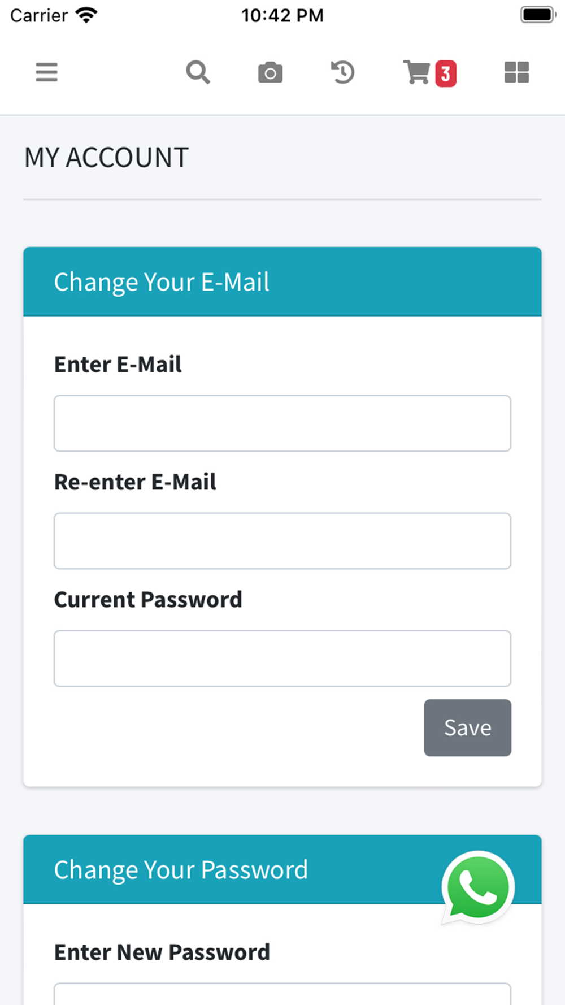Tap the magnifying glass search icon
This screenshot has width=565, height=1005.
(198, 72)
